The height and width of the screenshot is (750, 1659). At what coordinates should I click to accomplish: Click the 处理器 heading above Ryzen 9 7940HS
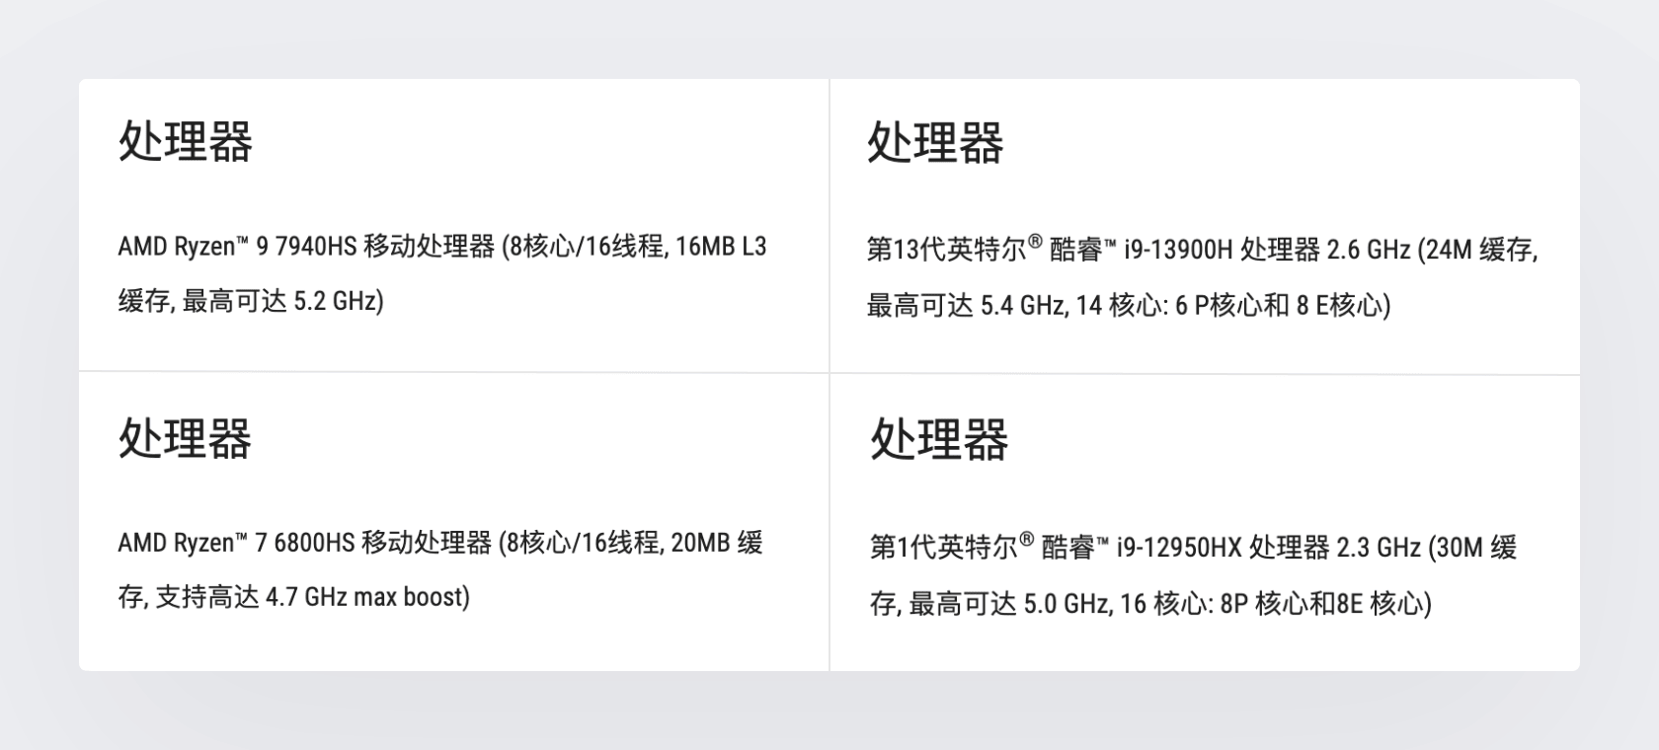coord(186,141)
